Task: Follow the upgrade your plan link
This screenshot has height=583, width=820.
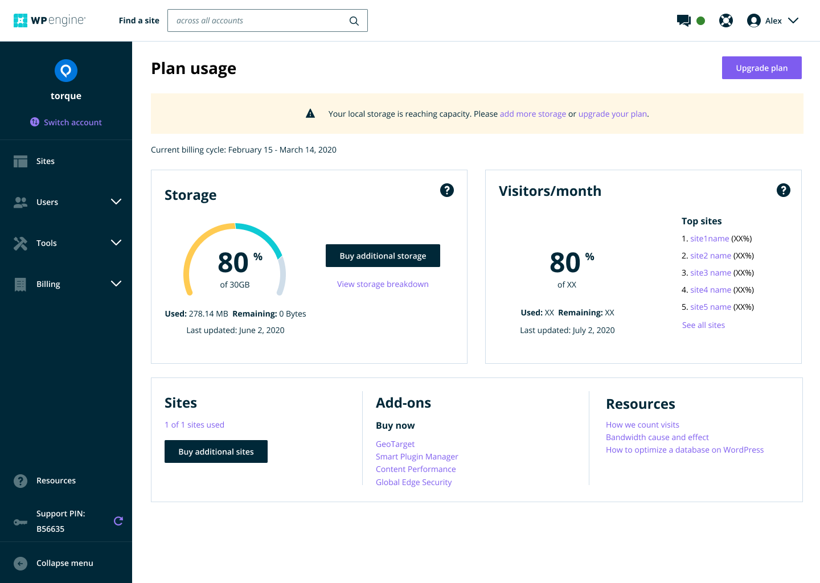Action: coord(613,114)
